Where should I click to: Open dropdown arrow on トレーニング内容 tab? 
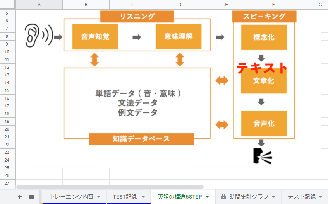[99, 197]
